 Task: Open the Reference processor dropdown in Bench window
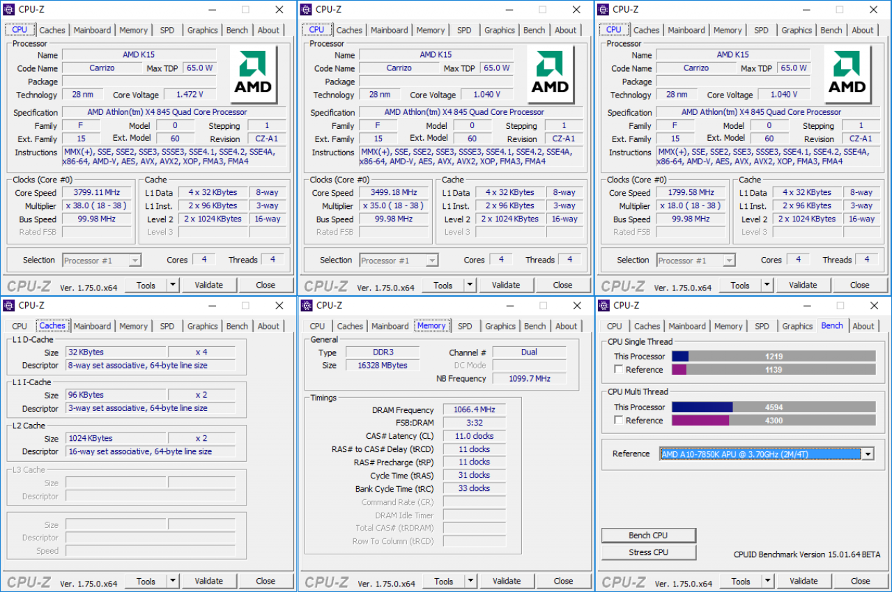pos(868,454)
